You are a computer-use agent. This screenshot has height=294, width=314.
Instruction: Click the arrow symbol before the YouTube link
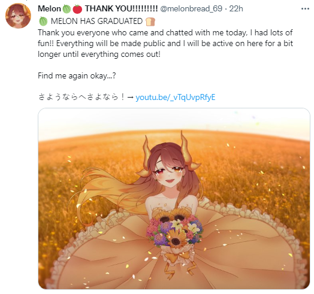(x=131, y=97)
